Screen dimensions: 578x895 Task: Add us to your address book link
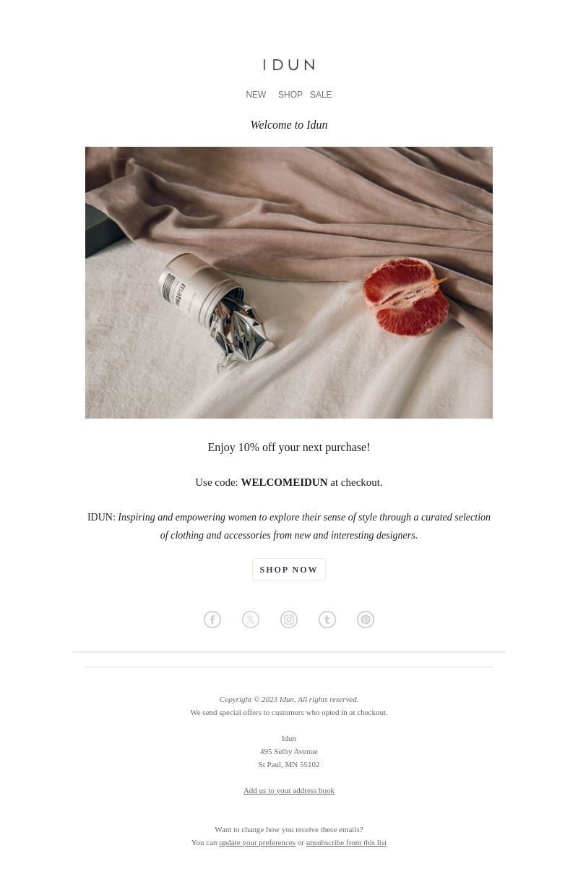tap(289, 790)
